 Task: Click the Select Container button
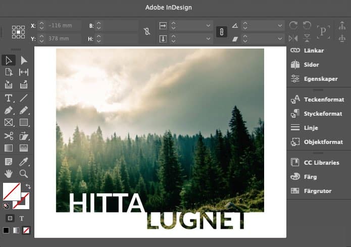342,25
